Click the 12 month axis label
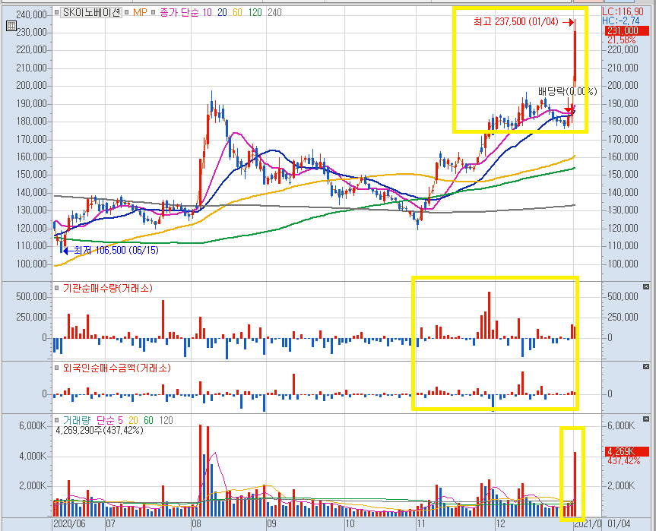The height and width of the screenshot is (531, 656). pyautogui.click(x=500, y=524)
